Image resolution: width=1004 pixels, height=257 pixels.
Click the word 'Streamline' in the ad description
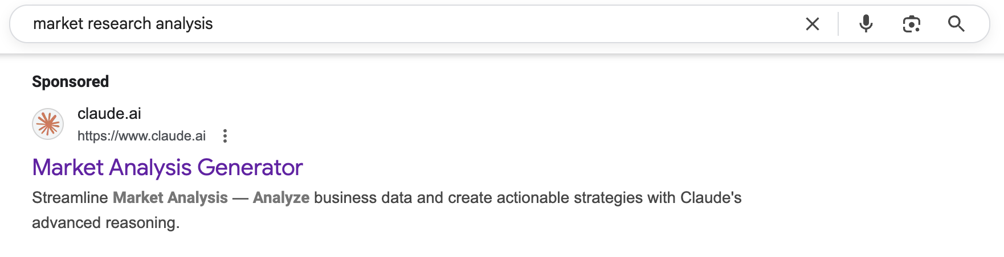point(70,198)
